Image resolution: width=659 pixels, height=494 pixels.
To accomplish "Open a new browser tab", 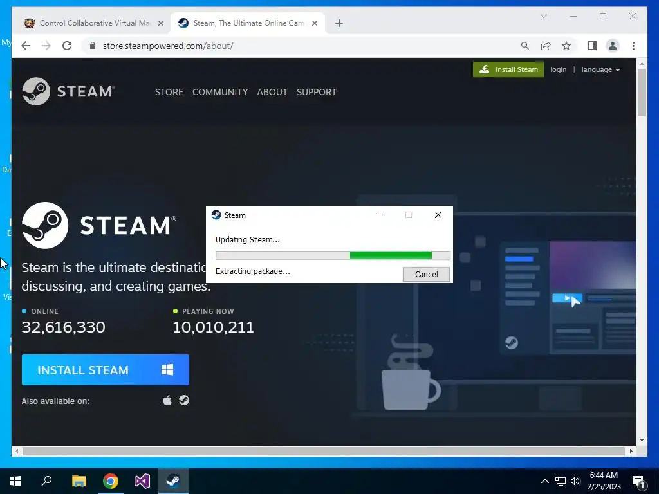I will (339, 23).
